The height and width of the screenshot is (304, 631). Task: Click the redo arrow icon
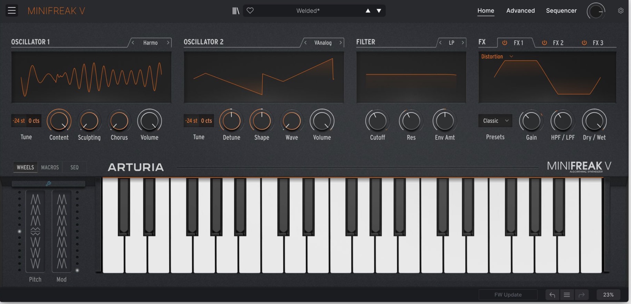[x=581, y=295]
